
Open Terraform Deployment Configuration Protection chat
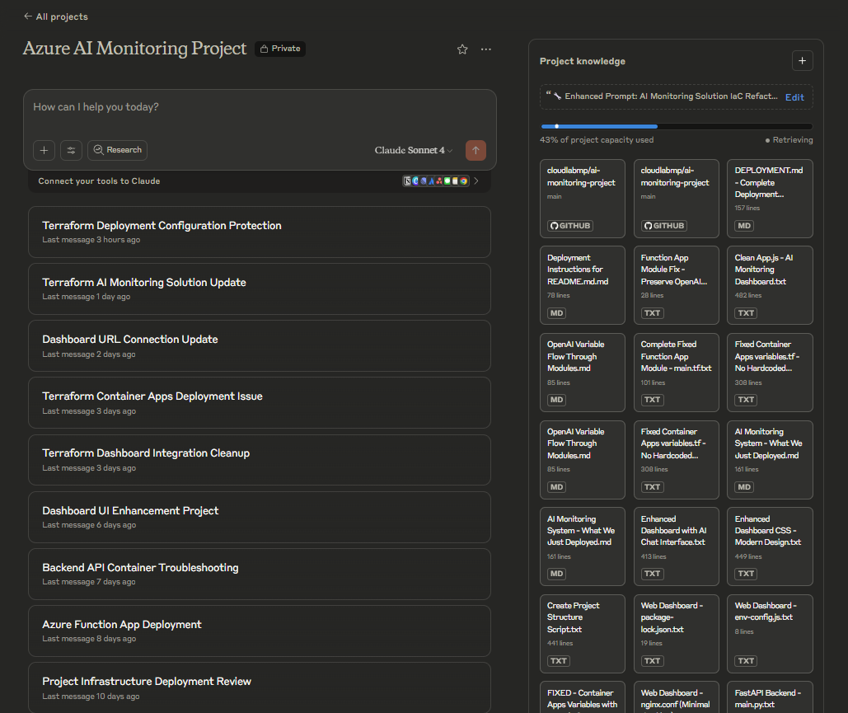[260, 232]
